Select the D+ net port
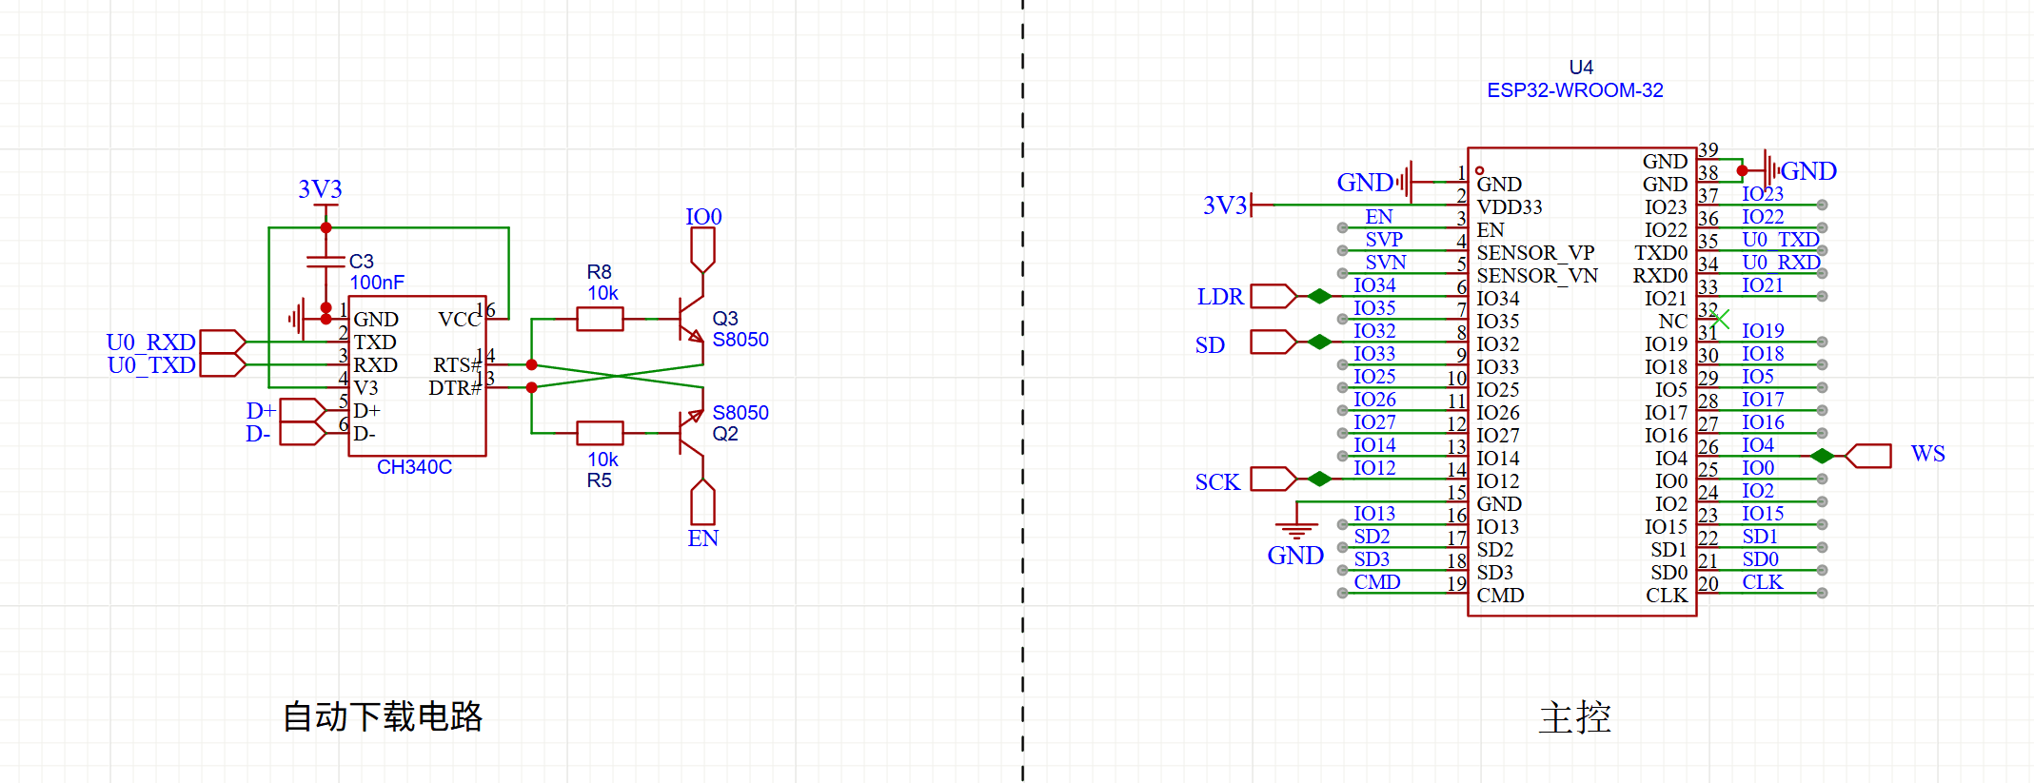The image size is (2034, 783). [303, 410]
